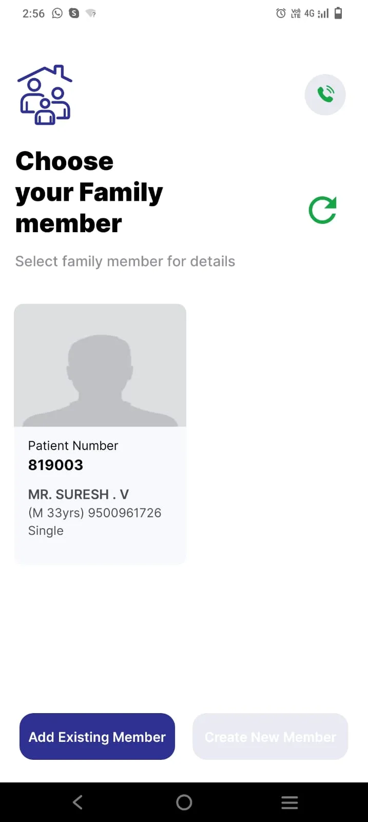Image resolution: width=368 pixels, height=822 pixels.
Task: Tap the Choose your Family member heading
Action: (89, 192)
